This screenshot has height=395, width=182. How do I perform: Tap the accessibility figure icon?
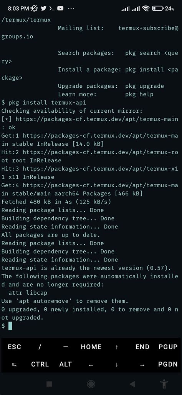[164, 384]
